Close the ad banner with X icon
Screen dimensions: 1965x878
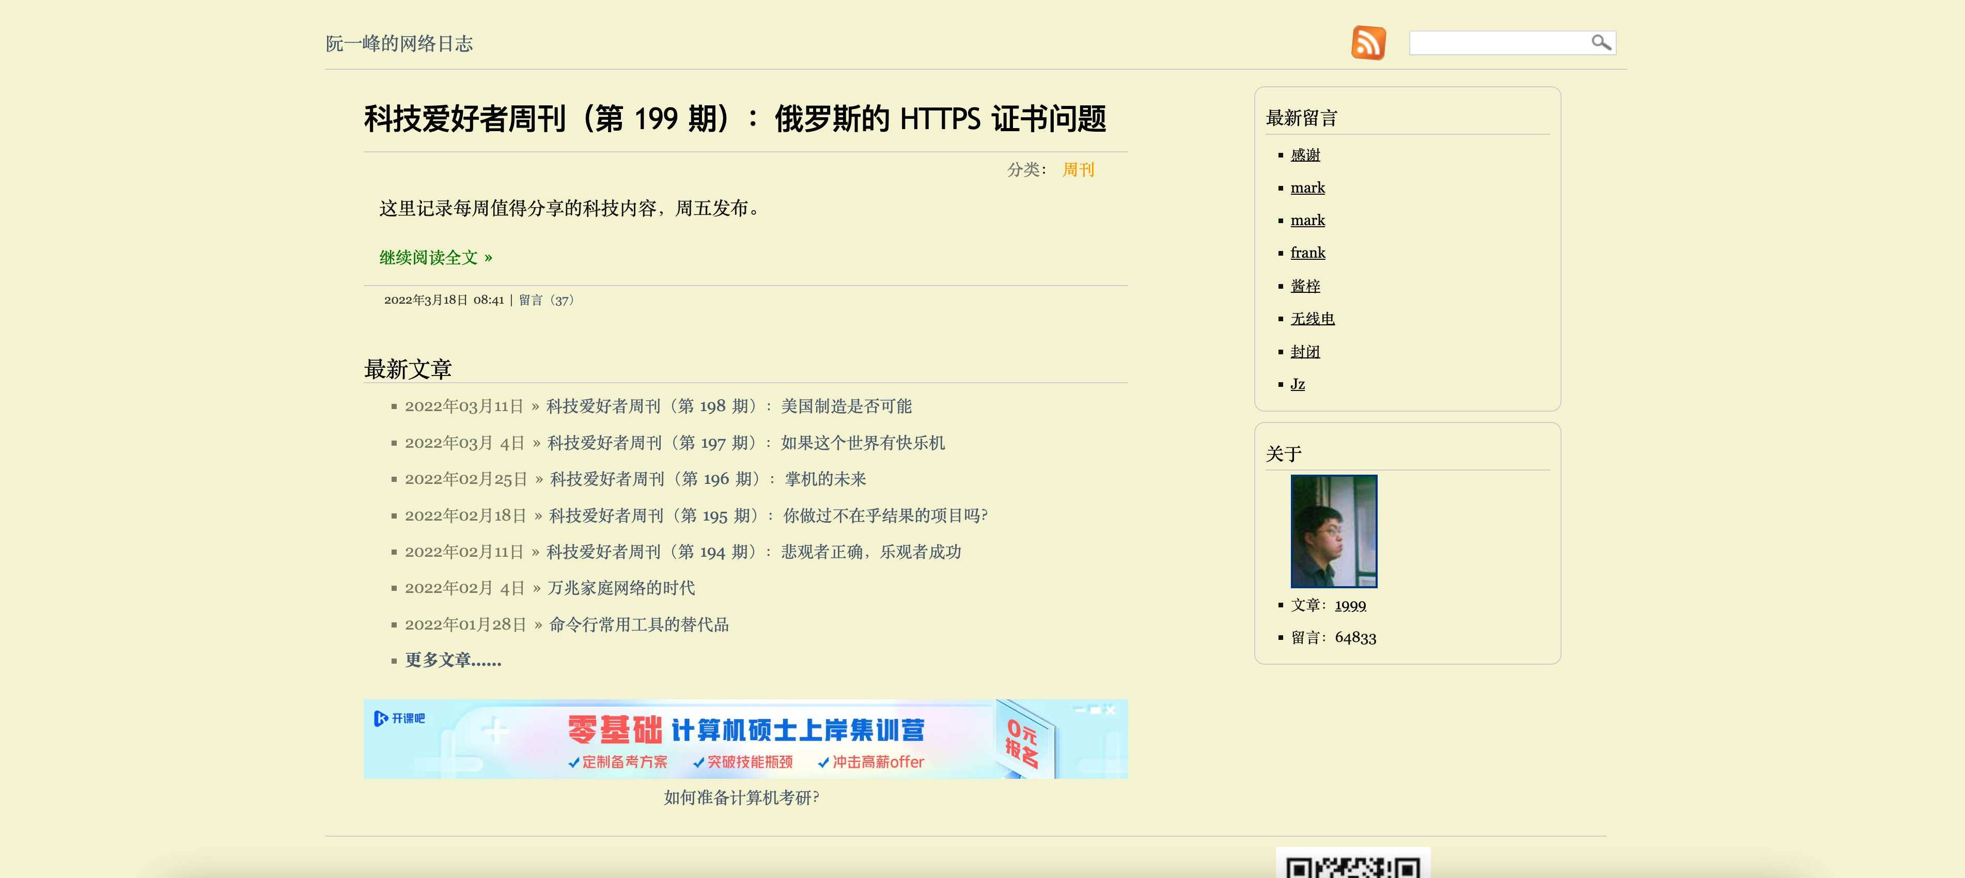pos(1110,710)
